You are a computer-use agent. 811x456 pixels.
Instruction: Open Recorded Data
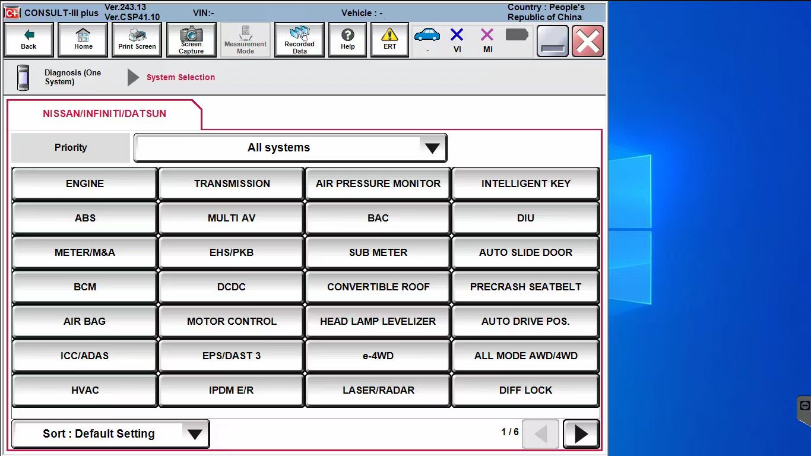(x=299, y=40)
